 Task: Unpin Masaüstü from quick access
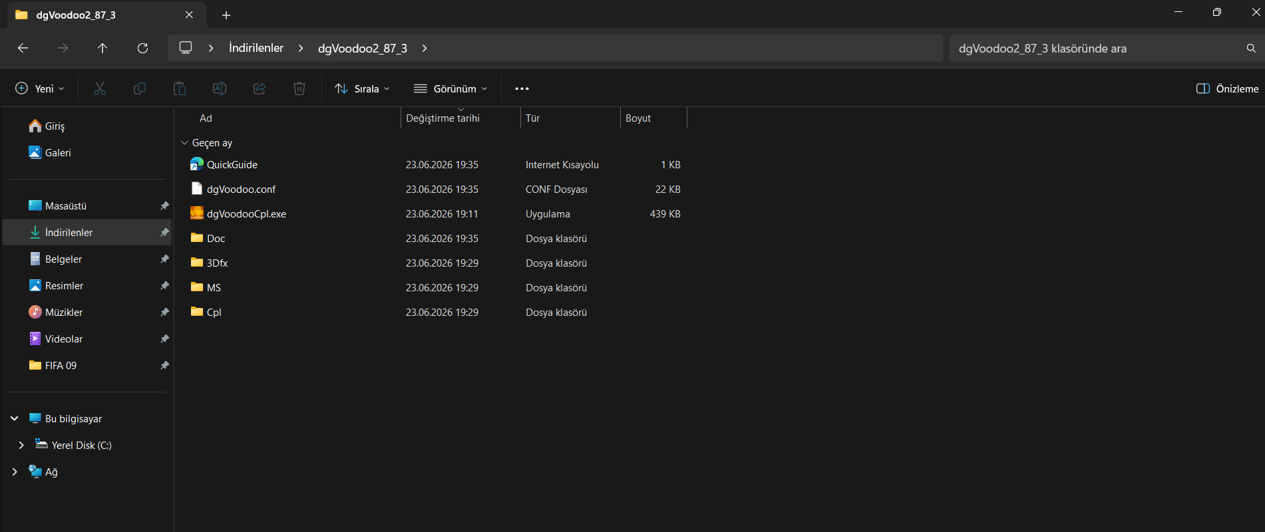pos(164,206)
